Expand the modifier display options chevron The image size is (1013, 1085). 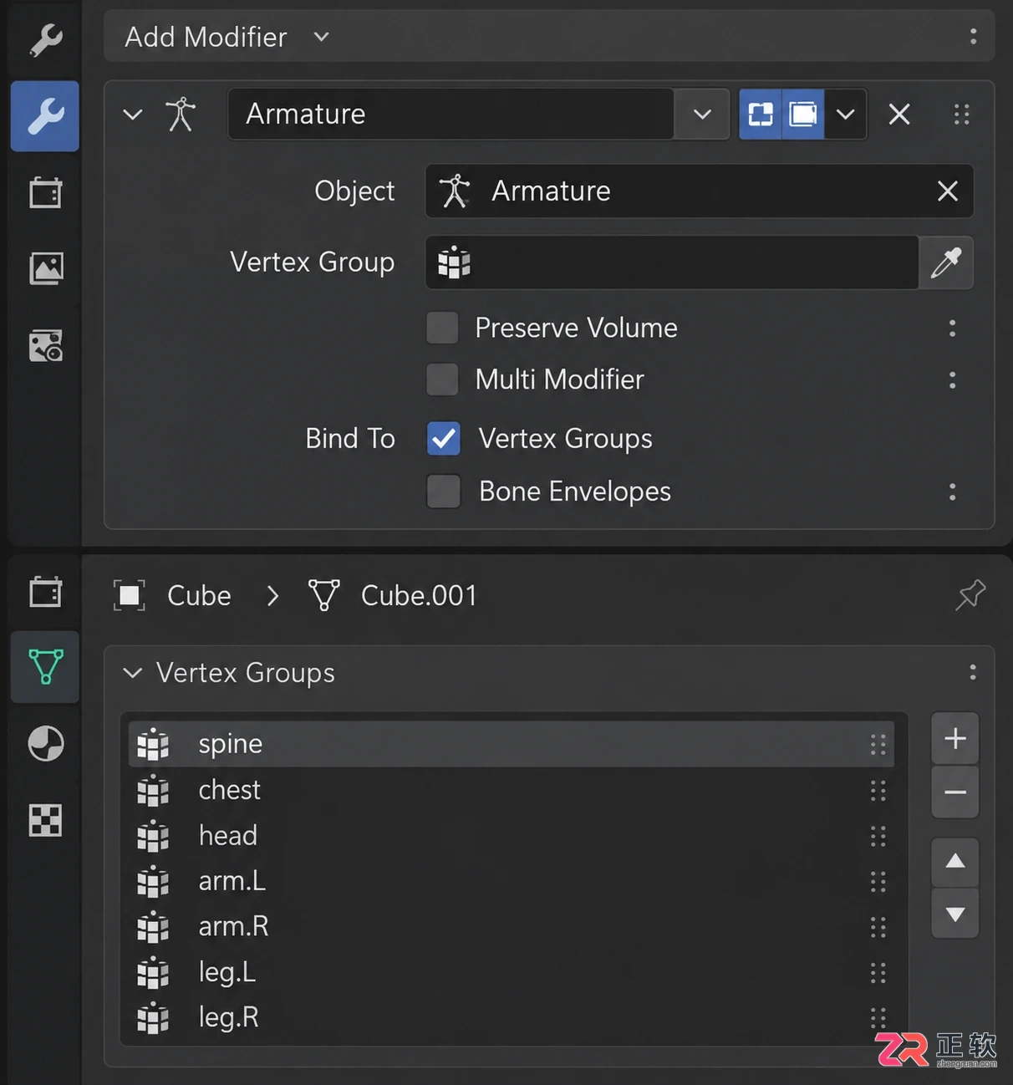point(846,114)
